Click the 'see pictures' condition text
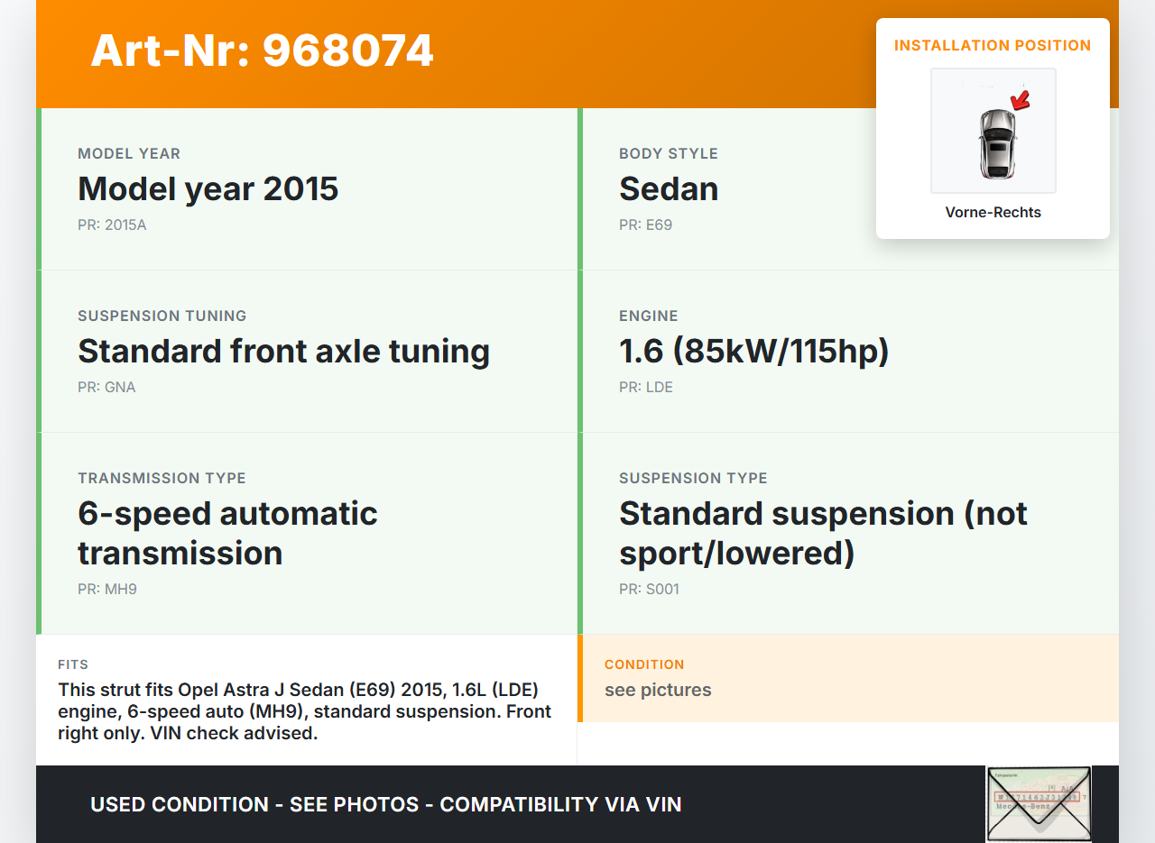The height and width of the screenshot is (843, 1155). (658, 690)
